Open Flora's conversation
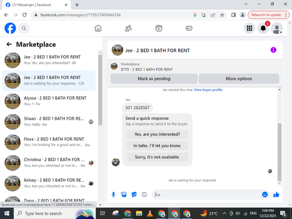This screenshot has width=292, height=219. click(x=49, y=142)
